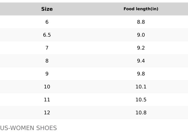Click the size 12 cell

[47, 113]
